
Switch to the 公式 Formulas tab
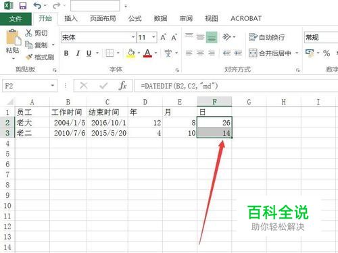coord(135,18)
